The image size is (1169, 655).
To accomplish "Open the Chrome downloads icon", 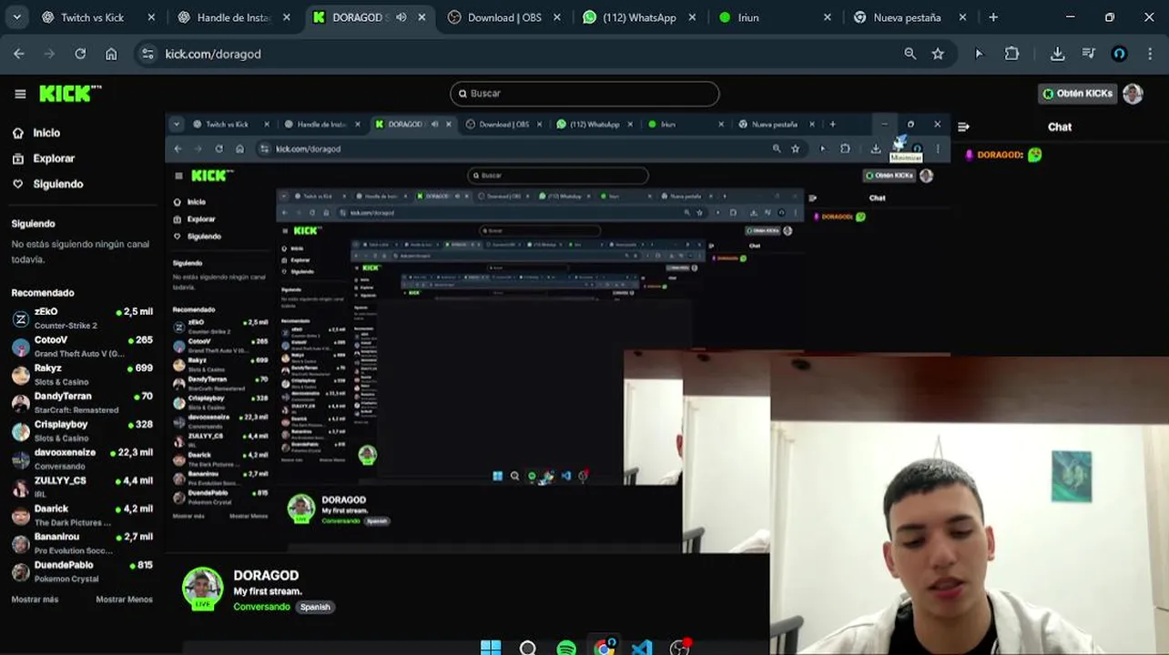I will (x=1057, y=54).
